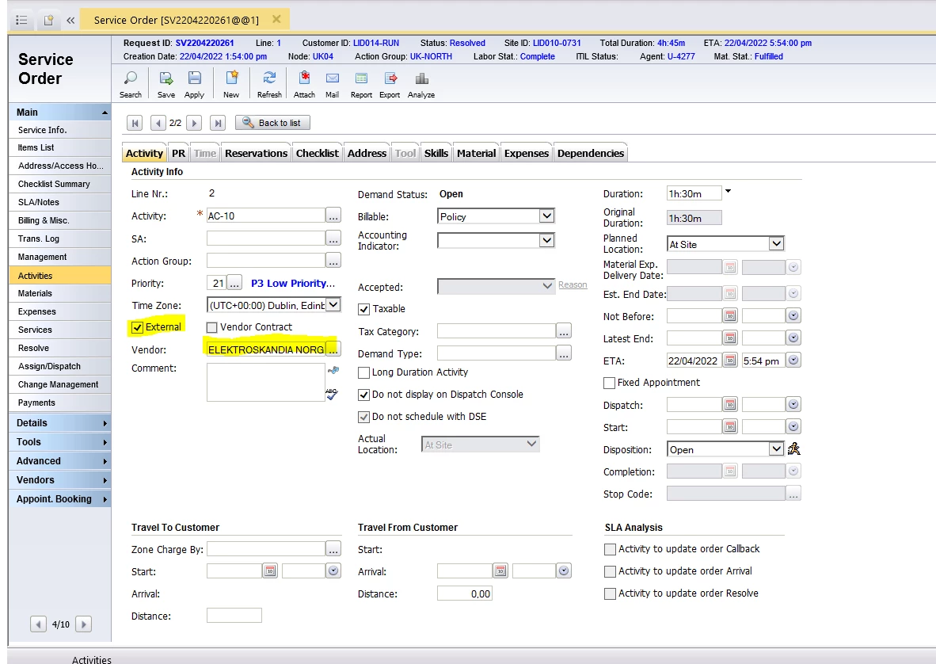Open the Disposition dropdown
936x664 pixels.
pos(776,449)
